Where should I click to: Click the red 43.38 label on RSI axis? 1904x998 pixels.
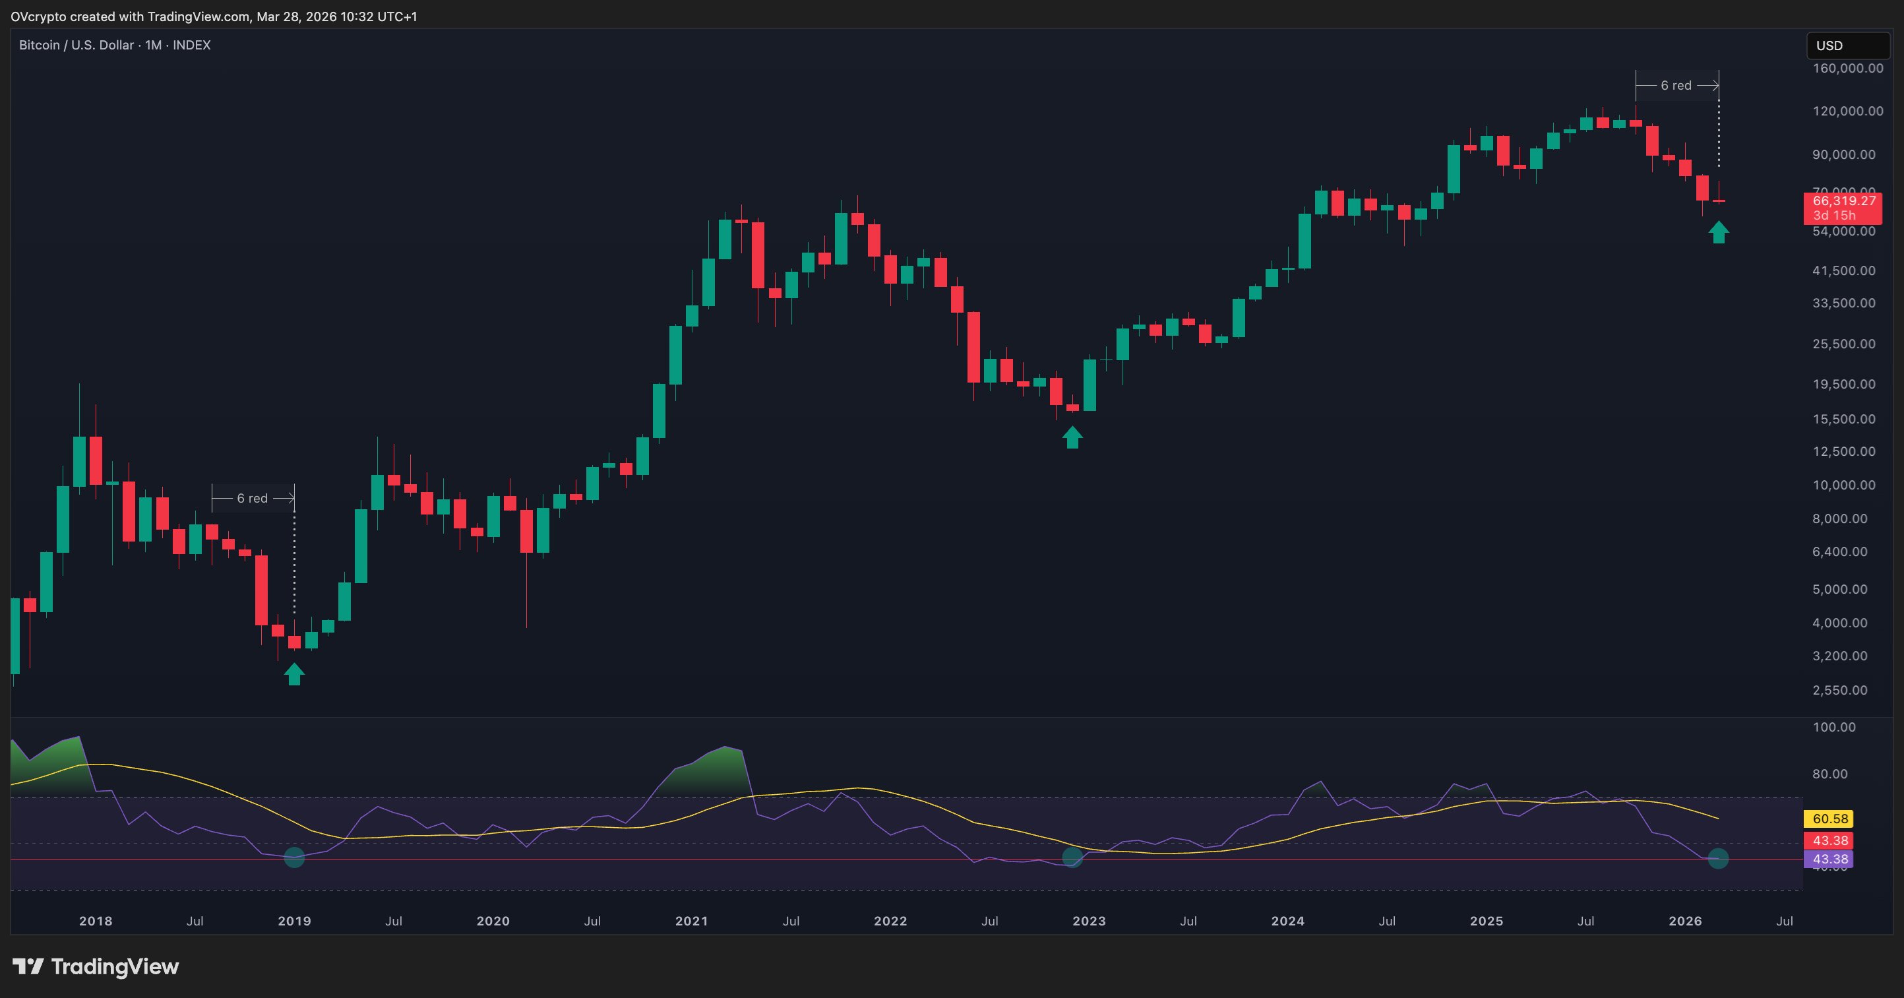[x=1830, y=840]
